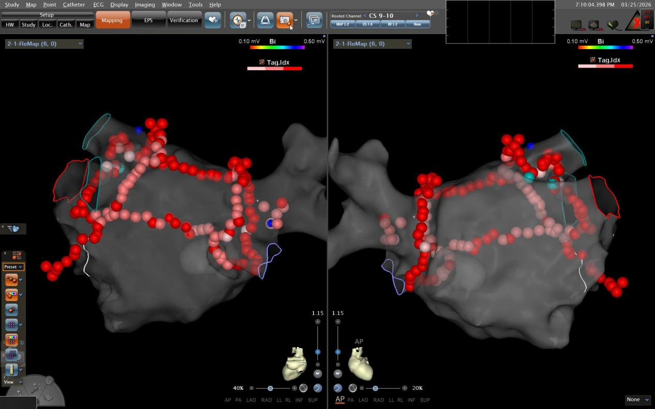Toggle the MAP 1-2 routed channel

(x=343, y=24)
